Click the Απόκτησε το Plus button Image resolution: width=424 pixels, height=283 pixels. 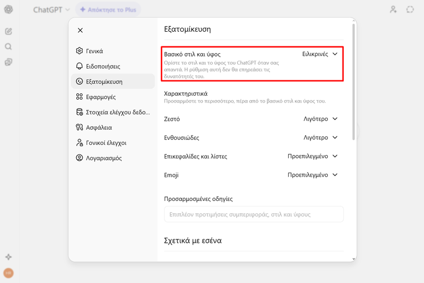coord(108,10)
